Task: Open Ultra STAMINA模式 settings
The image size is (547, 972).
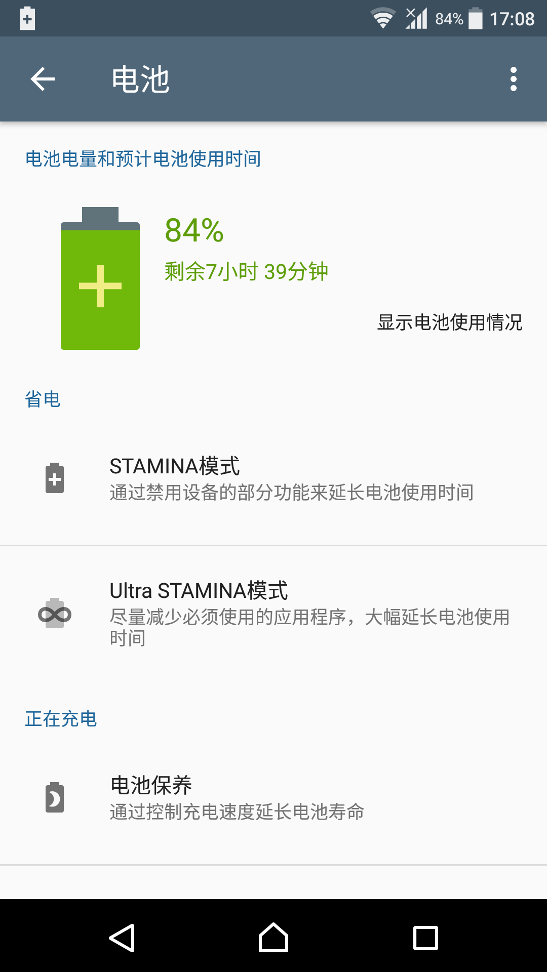Action: [x=273, y=614]
